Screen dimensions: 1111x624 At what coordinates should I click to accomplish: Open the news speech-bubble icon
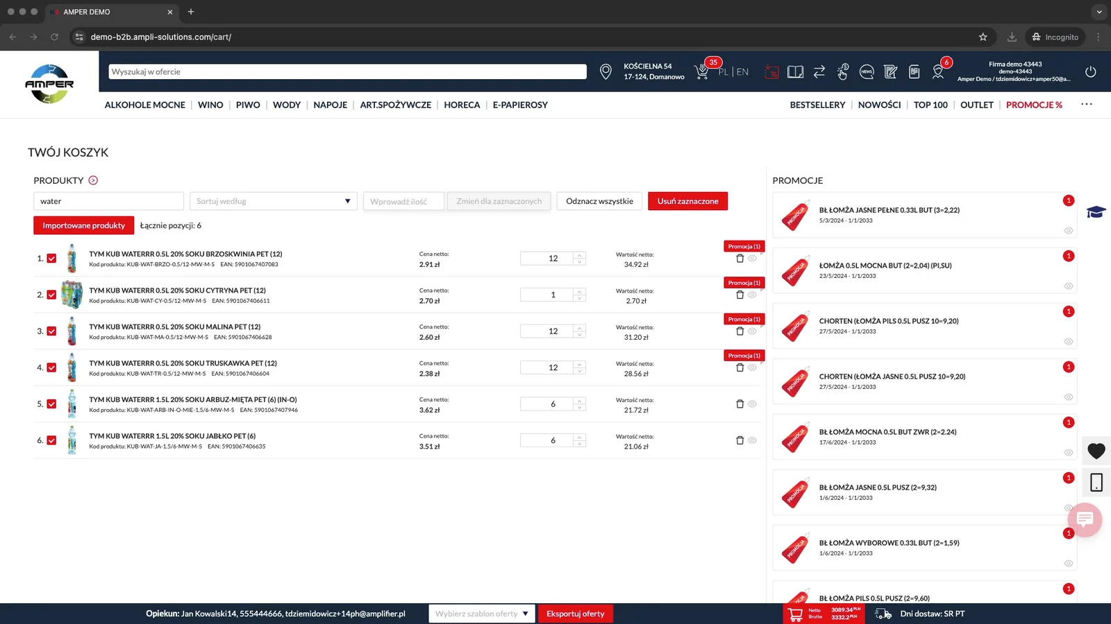tap(867, 71)
